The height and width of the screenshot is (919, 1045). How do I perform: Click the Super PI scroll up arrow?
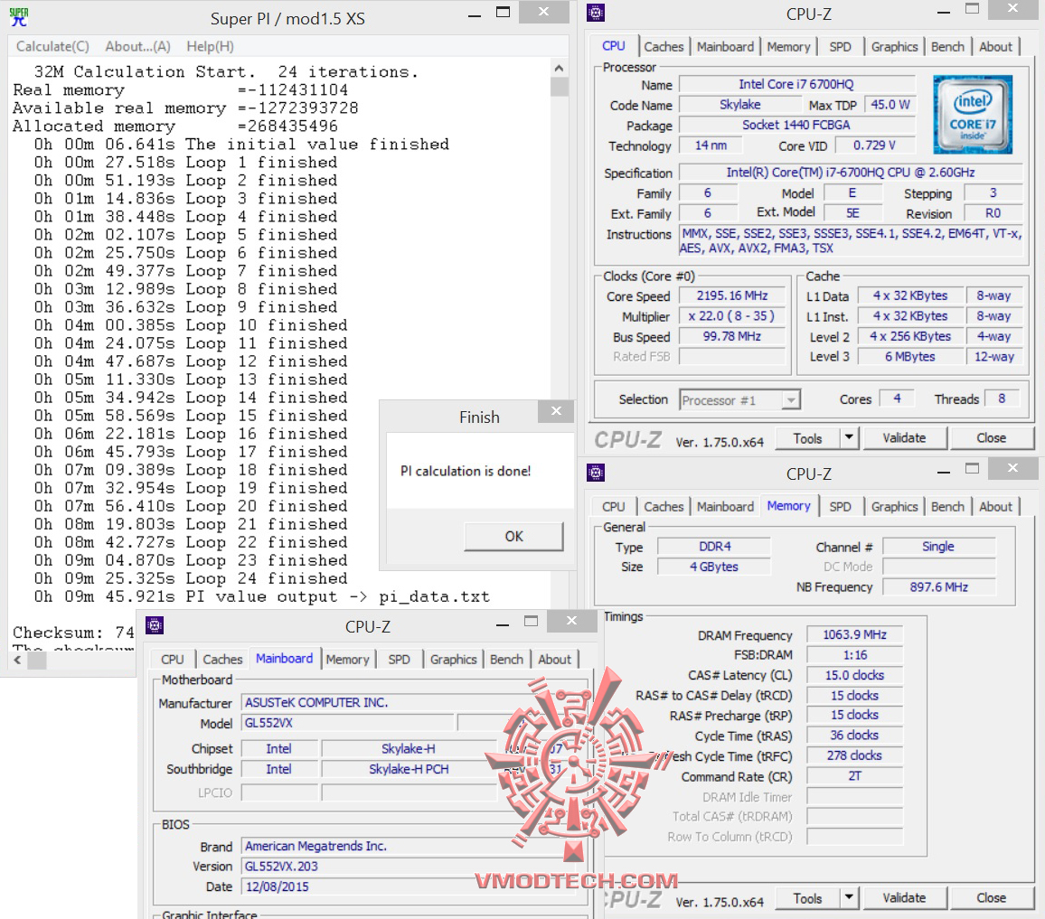point(560,68)
